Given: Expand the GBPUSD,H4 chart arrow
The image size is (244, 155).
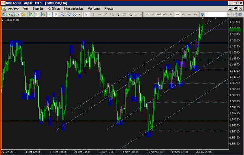Looking at the screenshot, I should [x=3, y=20].
